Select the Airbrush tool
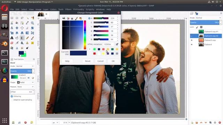 point(17,43)
